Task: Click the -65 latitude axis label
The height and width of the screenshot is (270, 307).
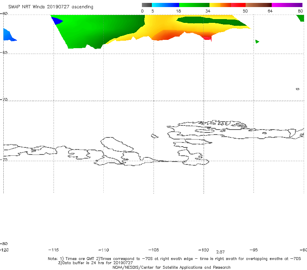Action: [4, 52]
